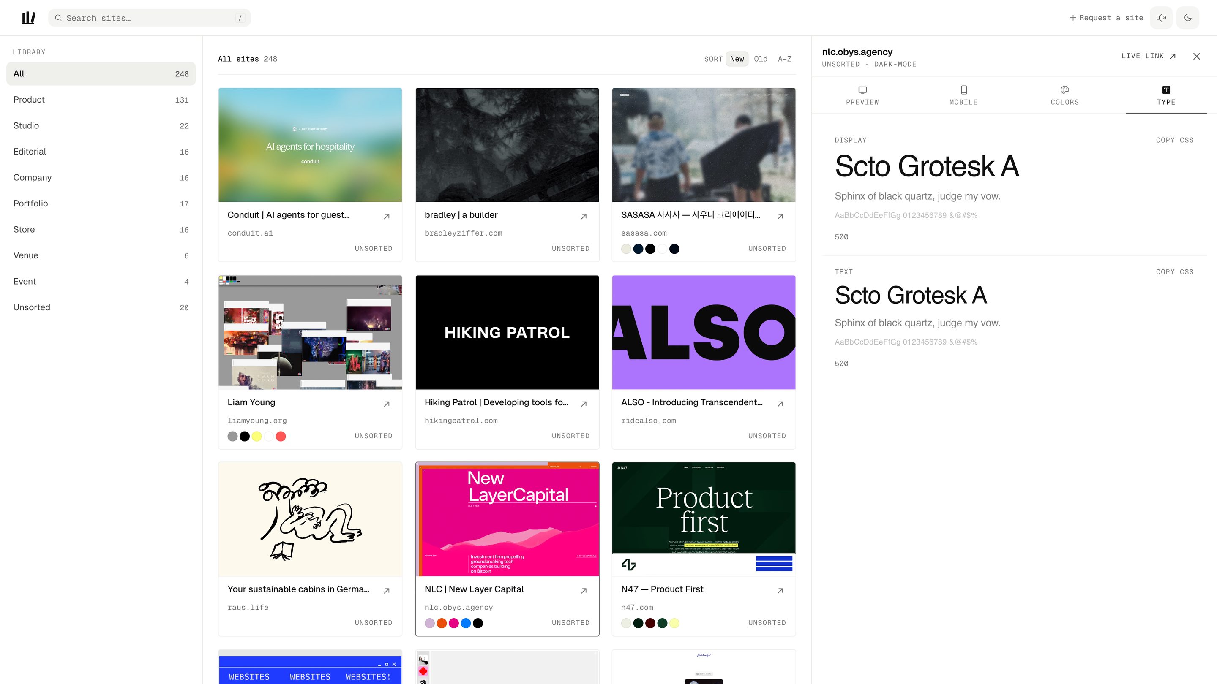
Task: Sort sites by Old
Action: point(760,59)
